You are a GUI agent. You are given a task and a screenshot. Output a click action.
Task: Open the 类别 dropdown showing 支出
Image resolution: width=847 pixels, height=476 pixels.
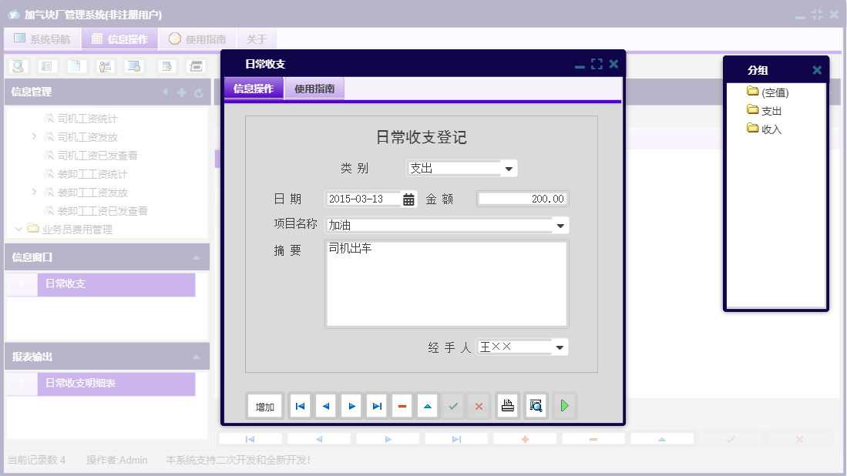pyautogui.click(x=509, y=168)
